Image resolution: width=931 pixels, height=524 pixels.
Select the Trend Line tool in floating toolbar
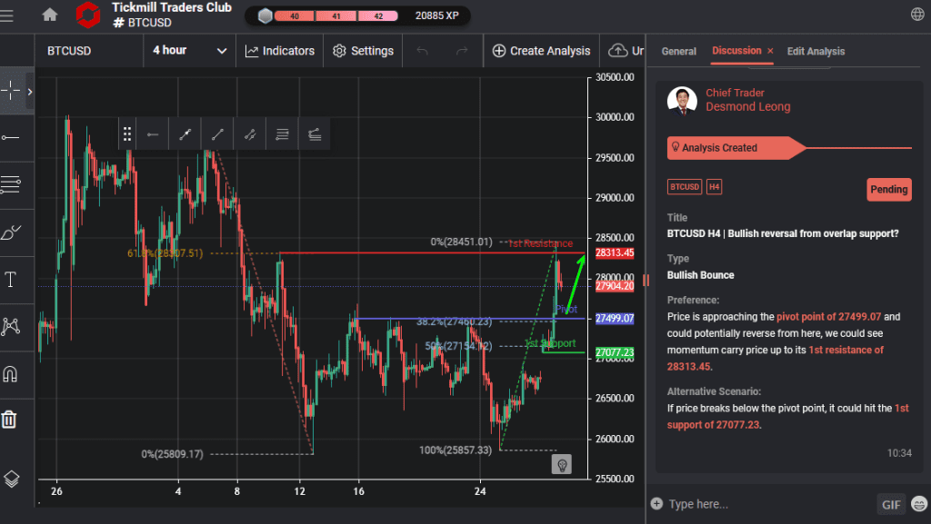coord(217,133)
